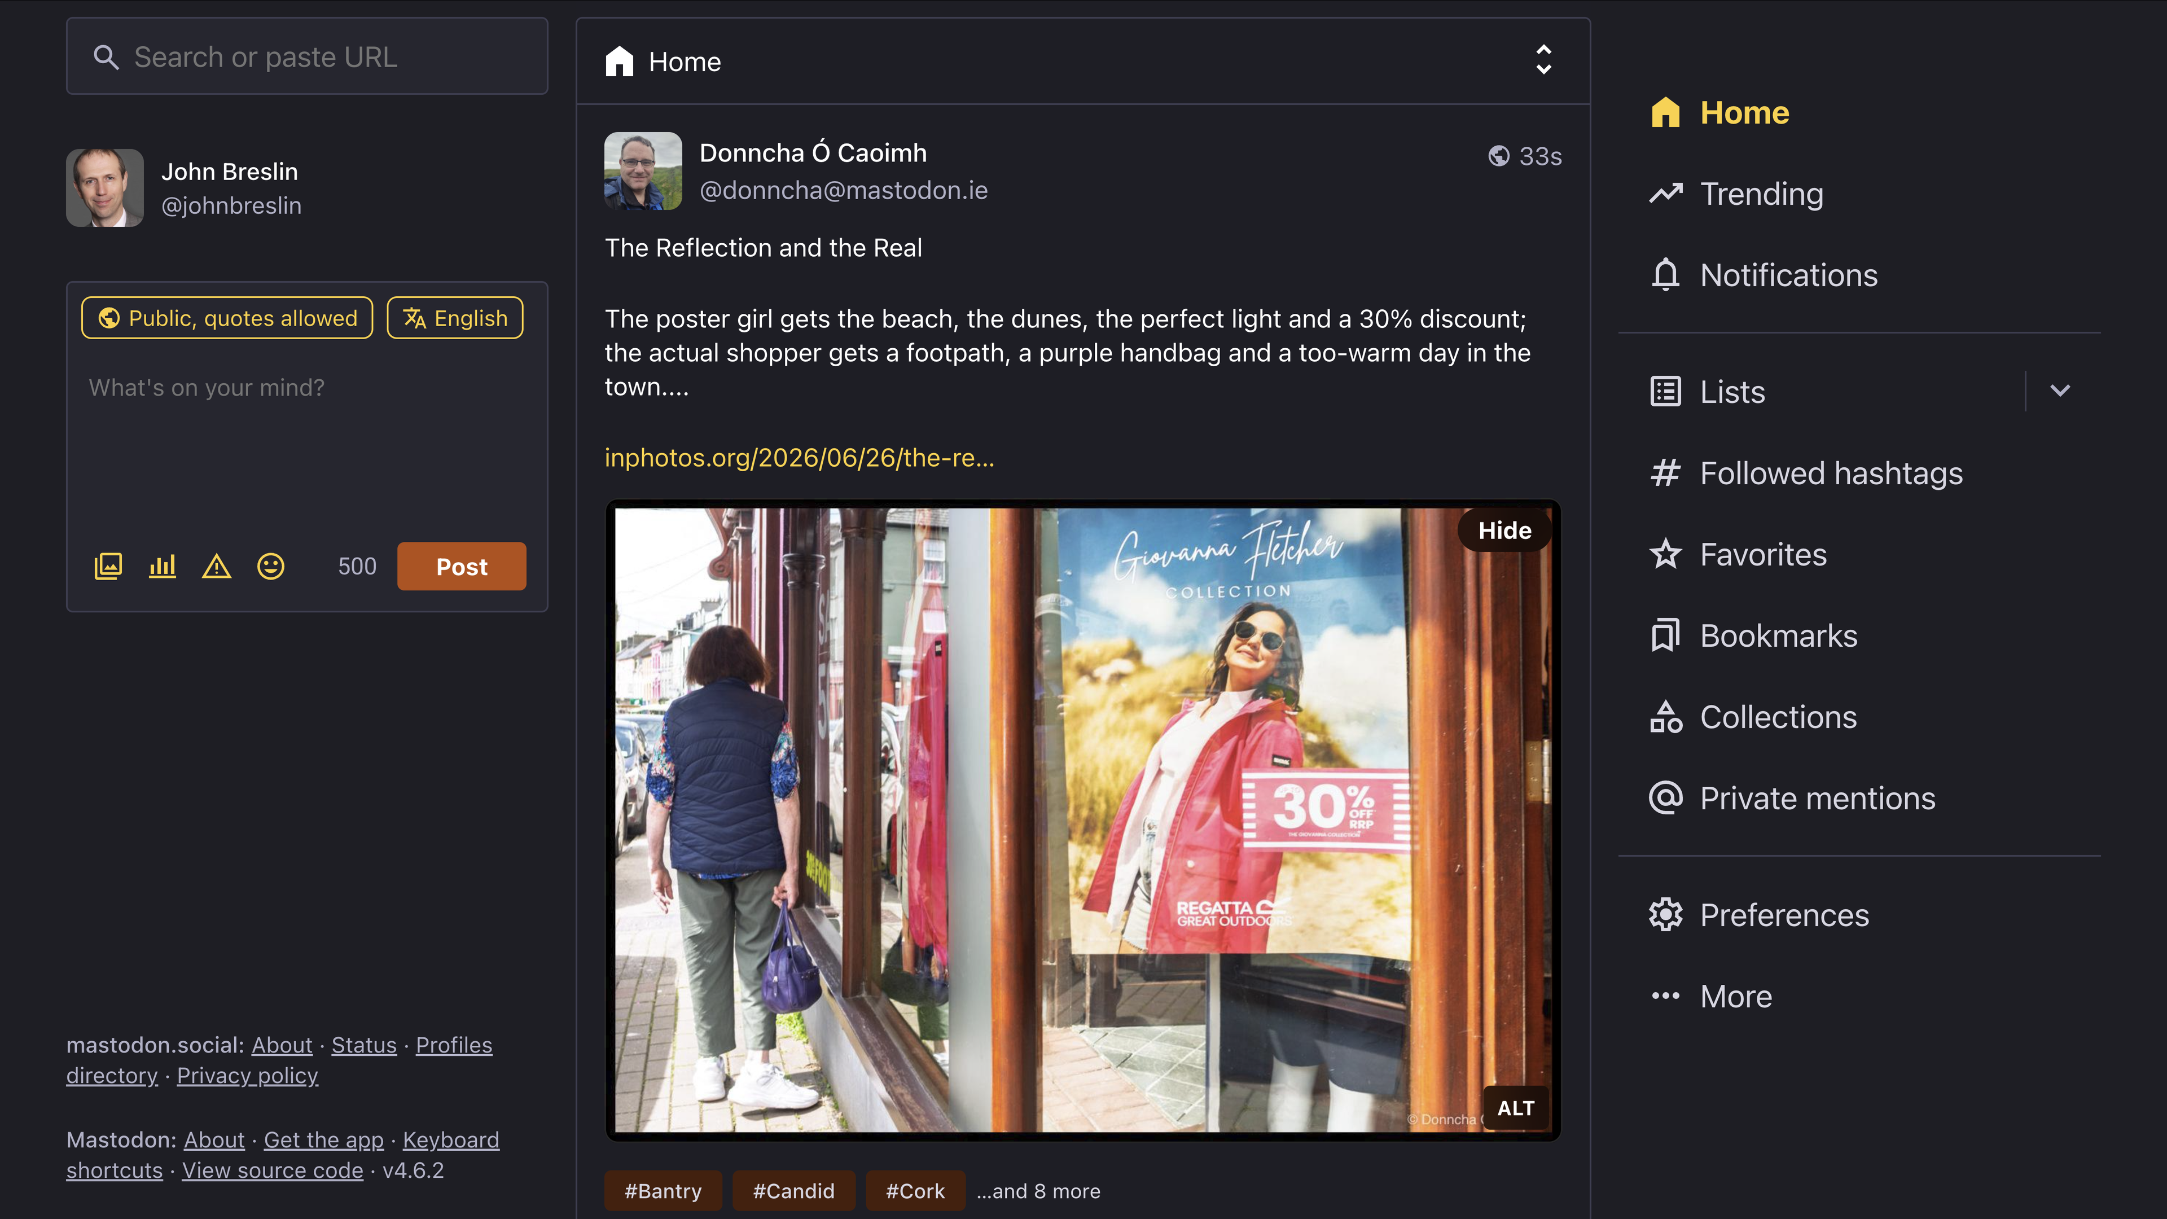
Task: Open the 33s post timestamp
Action: coord(1540,156)
